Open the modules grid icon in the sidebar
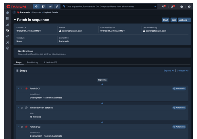Viewport: 197px width, 139px height. coord(8,19)
